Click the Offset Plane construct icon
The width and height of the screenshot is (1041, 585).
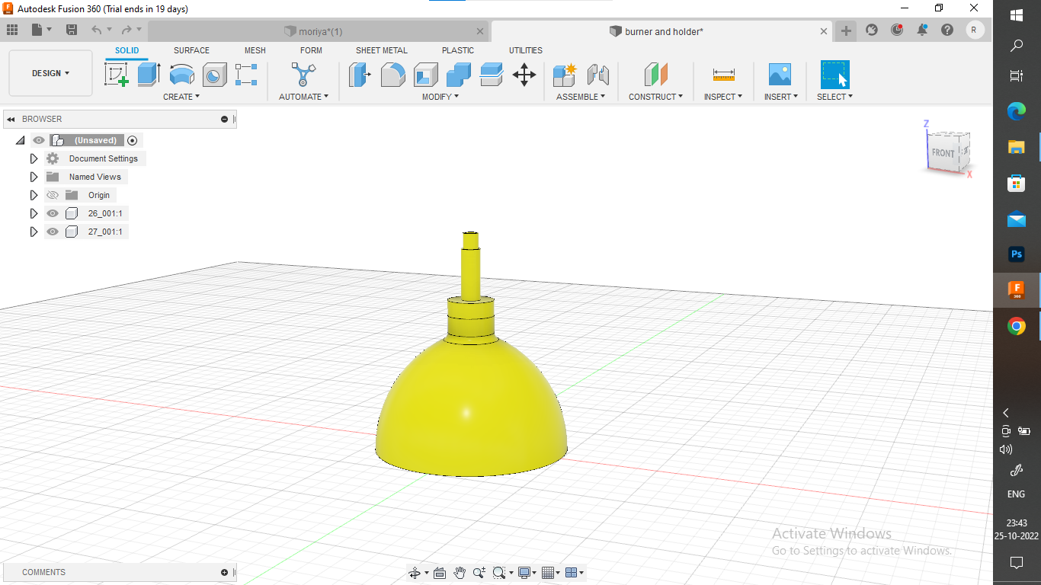pos(655,75)
